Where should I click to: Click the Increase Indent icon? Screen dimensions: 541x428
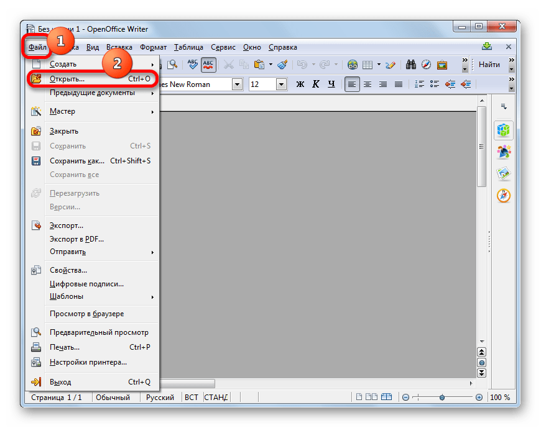(466, 84)
